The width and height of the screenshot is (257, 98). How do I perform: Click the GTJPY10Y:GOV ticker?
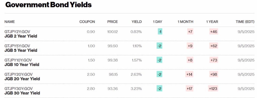tap(18, 60)
